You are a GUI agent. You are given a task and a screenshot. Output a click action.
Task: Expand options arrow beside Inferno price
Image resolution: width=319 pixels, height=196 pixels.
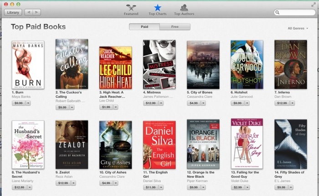coord(293,103)
